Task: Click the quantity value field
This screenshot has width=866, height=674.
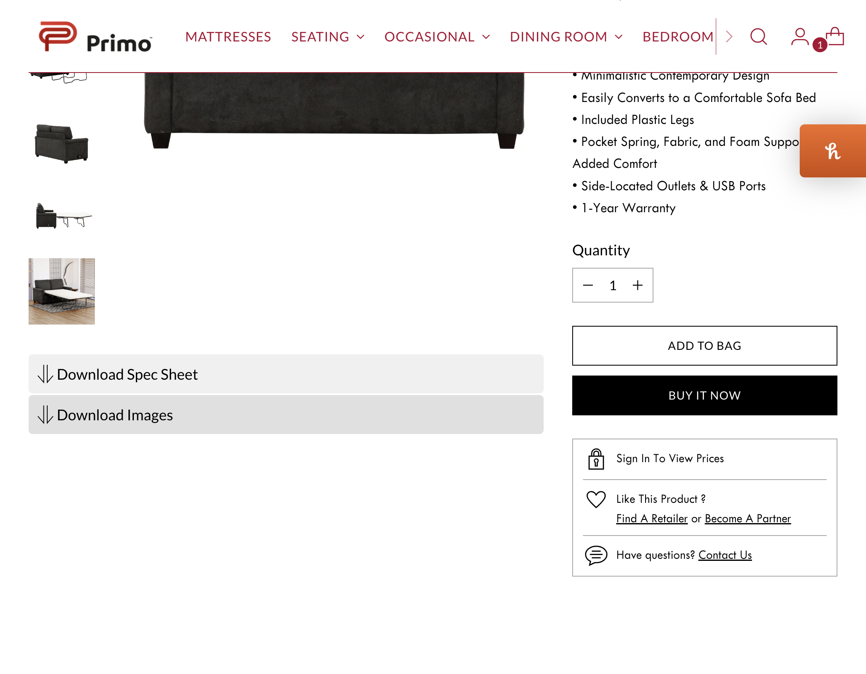Action: point(613,285)
